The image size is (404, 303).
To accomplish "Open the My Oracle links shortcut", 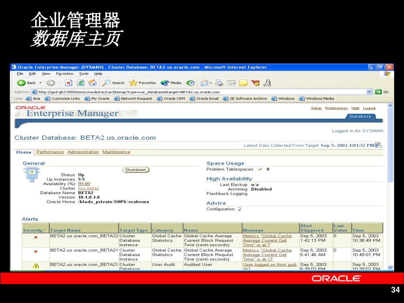I will 97,98.
